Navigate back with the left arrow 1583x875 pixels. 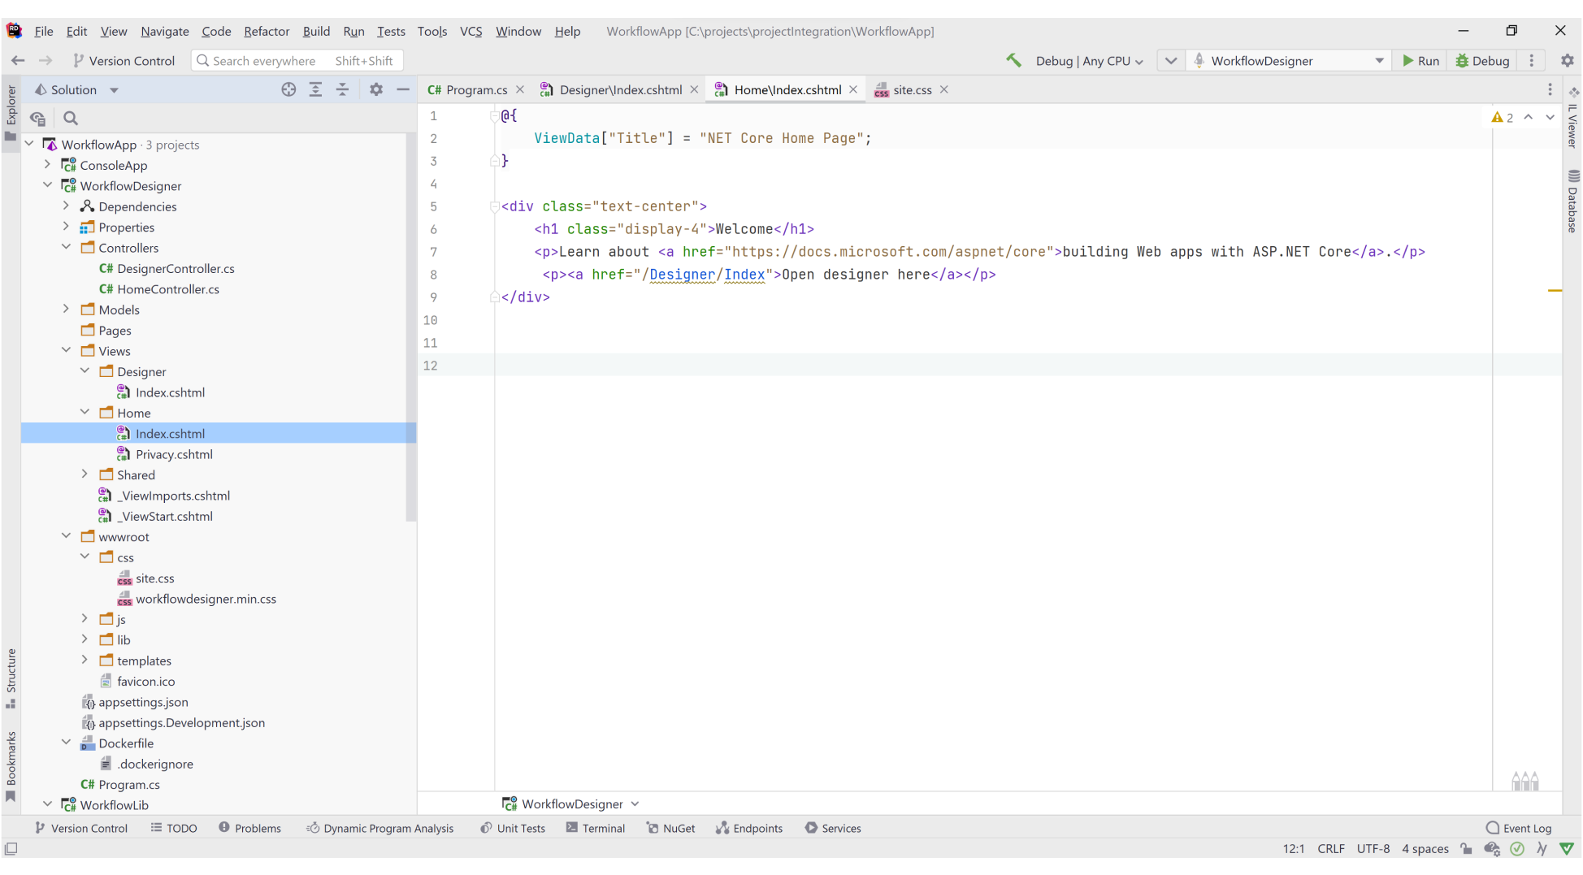click(x=18, y=61)
